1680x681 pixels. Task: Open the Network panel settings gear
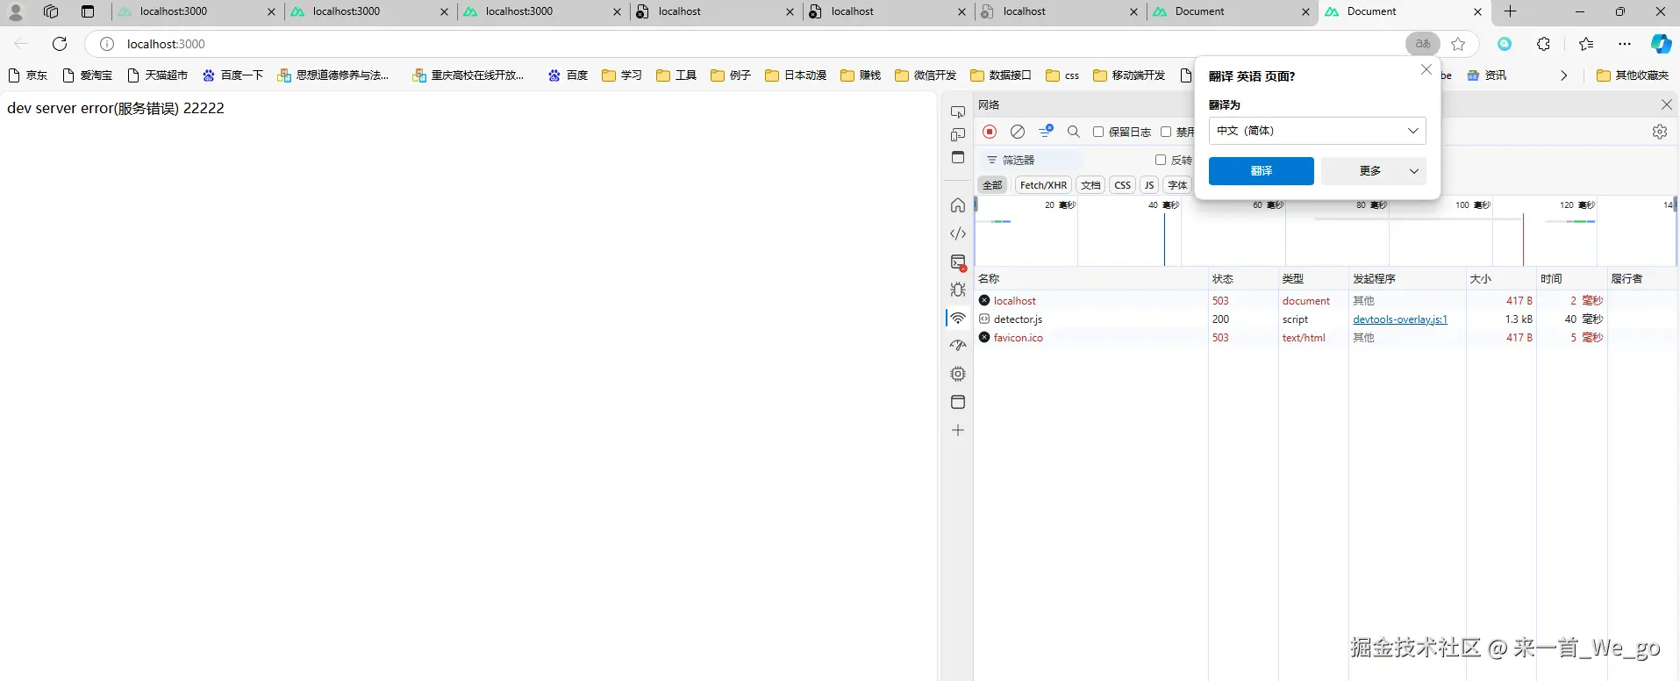1660,132
